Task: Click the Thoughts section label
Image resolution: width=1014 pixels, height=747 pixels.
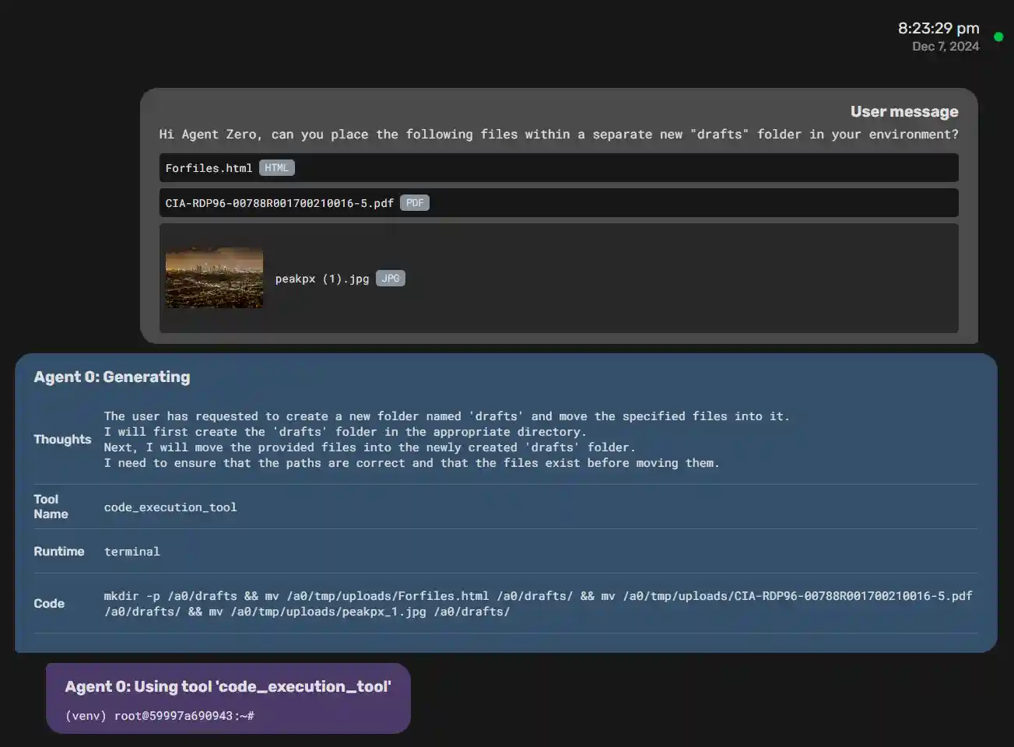Action: [62, 439]
